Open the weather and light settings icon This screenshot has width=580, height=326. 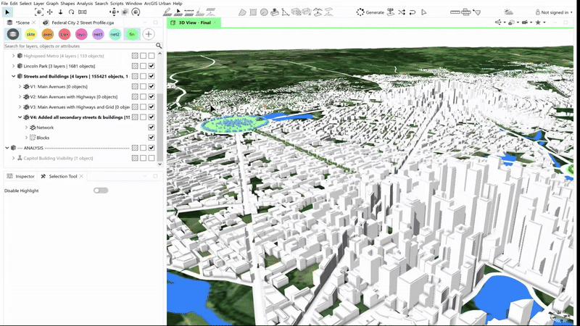[x=509, y=12]
